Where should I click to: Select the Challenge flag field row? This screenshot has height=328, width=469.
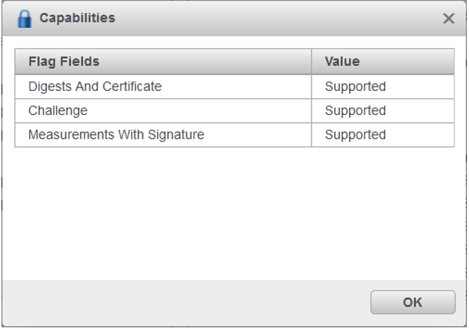(x=58, y=111)
